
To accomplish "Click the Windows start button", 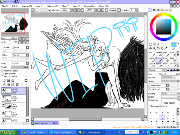I will pyautogui.click(x=8, y=132).
